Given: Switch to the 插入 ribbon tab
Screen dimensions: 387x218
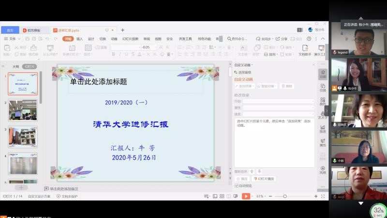Looking at the screenshot, I should 79,39.
